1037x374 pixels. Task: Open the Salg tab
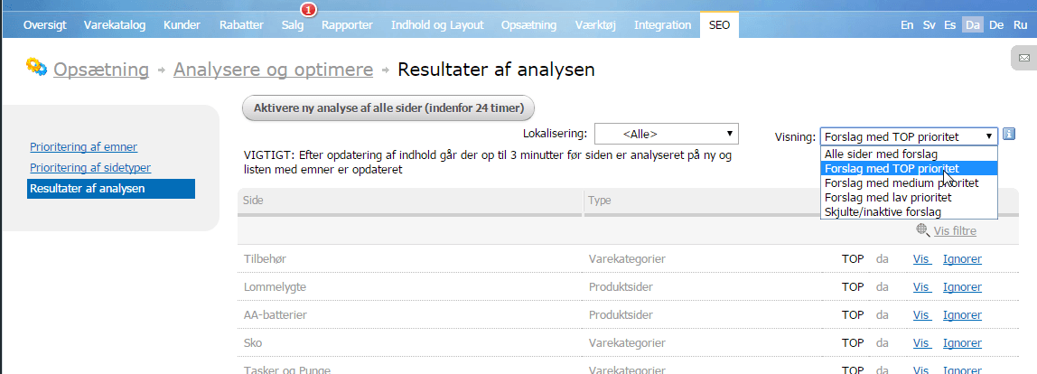(293, 25)
